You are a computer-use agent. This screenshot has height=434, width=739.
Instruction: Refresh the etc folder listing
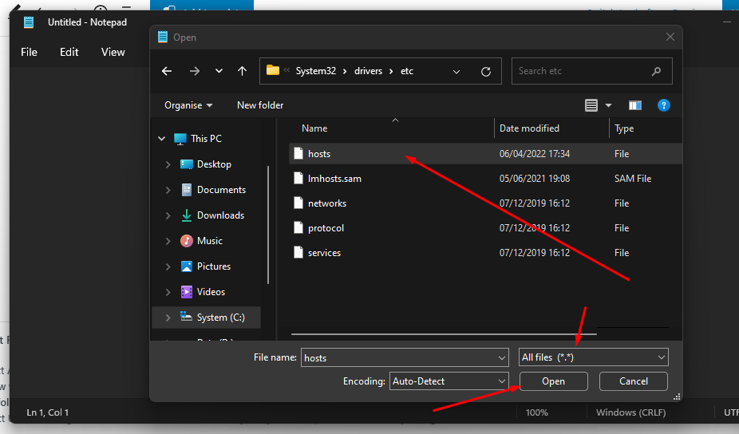click(485, 71)
